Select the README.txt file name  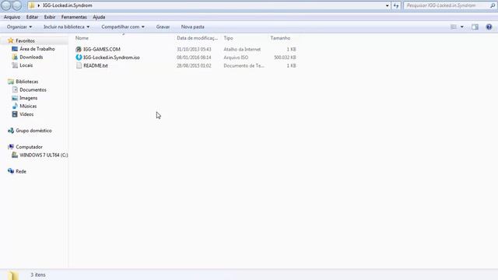(96, 65)
